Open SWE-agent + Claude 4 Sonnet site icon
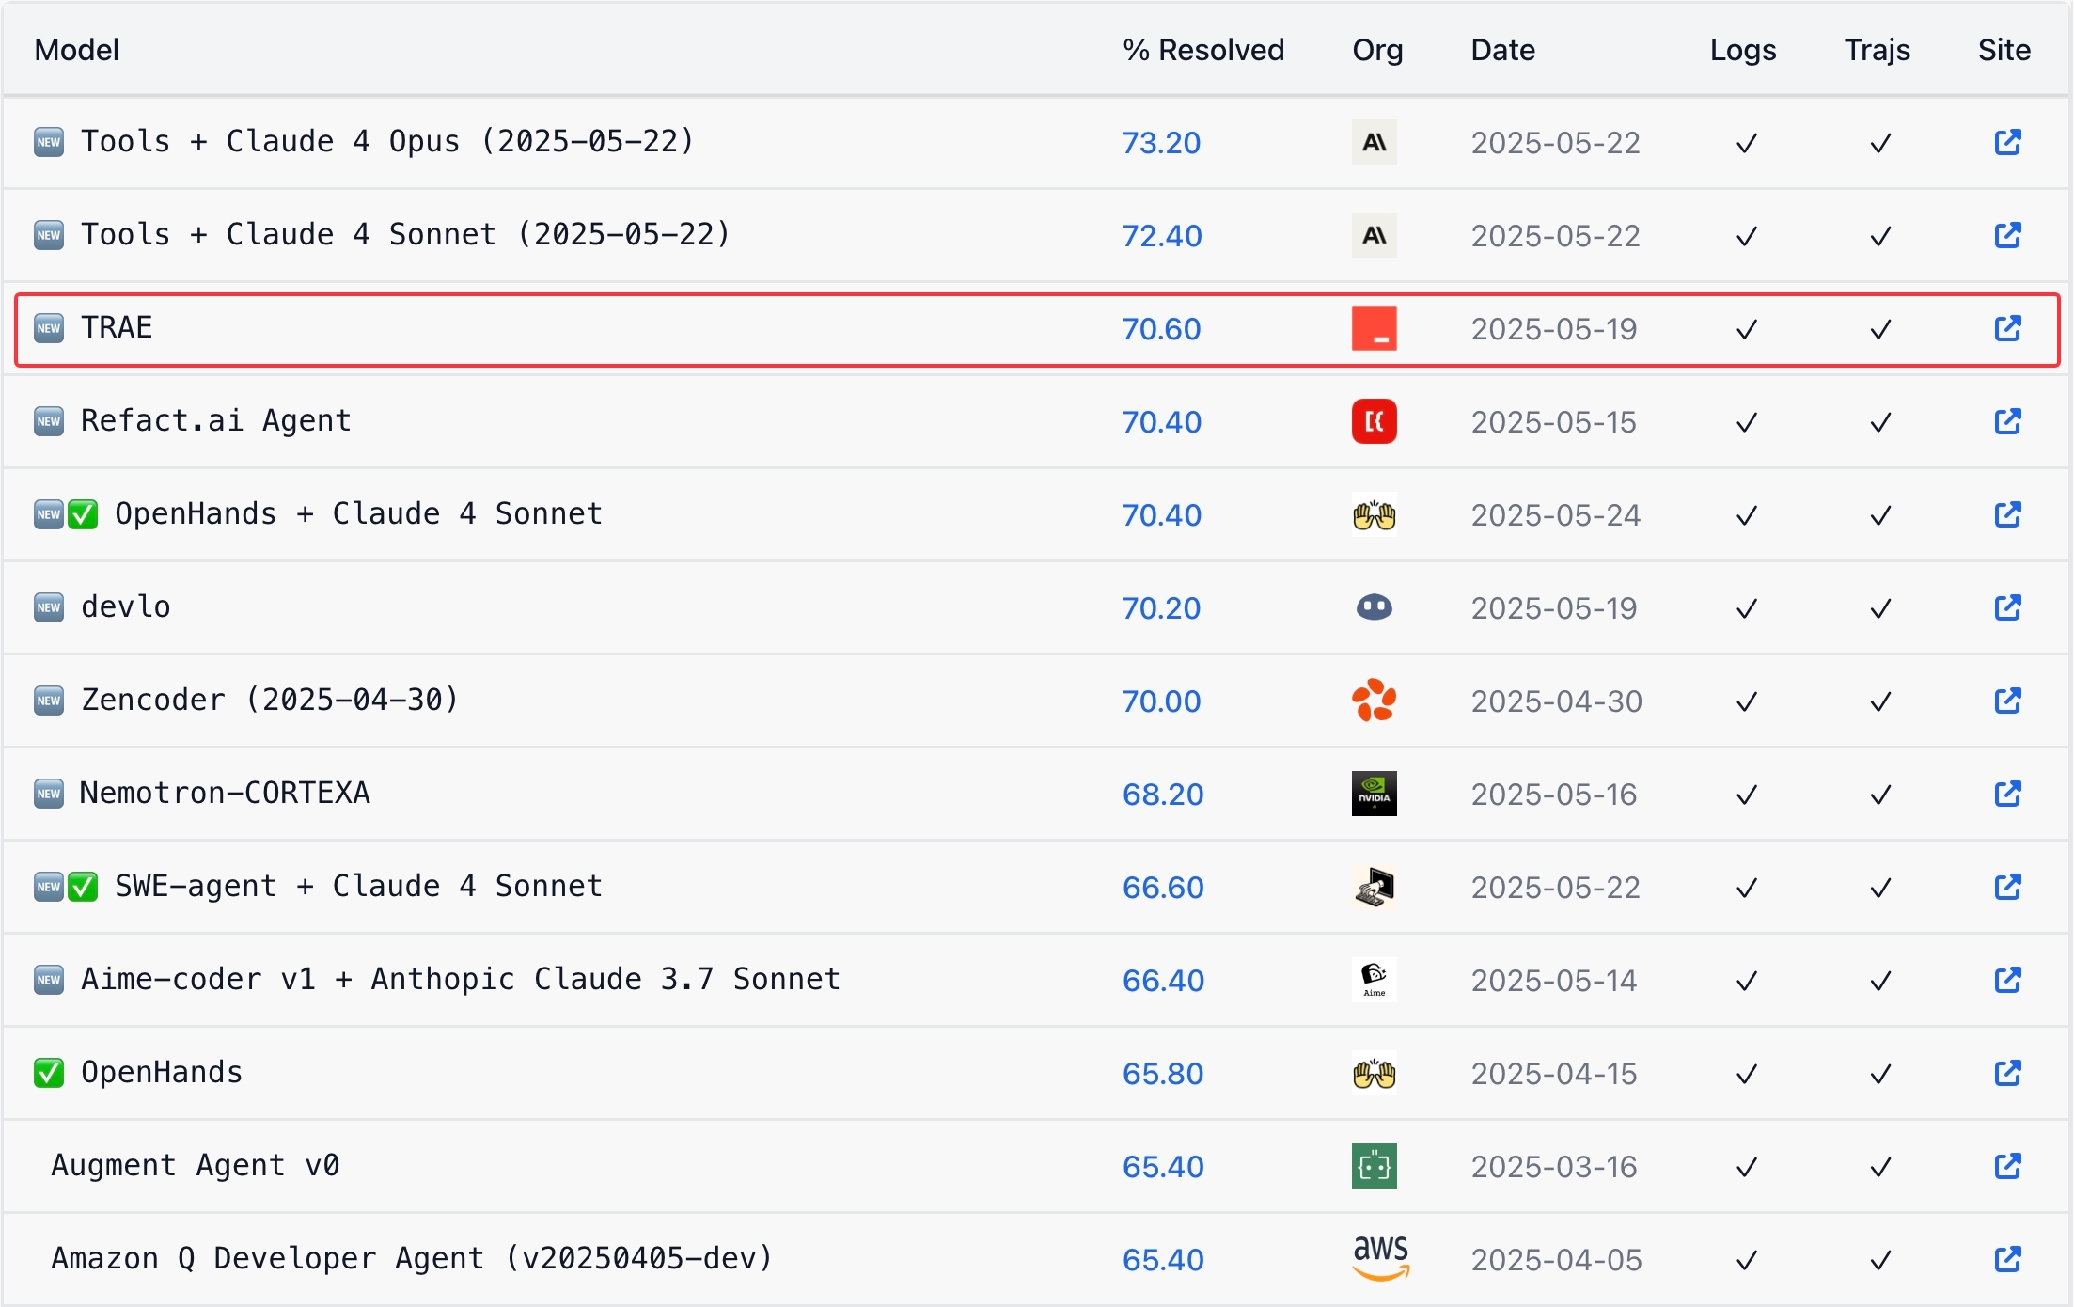The image size is (2074, 1307). (x=2007, y=887)
